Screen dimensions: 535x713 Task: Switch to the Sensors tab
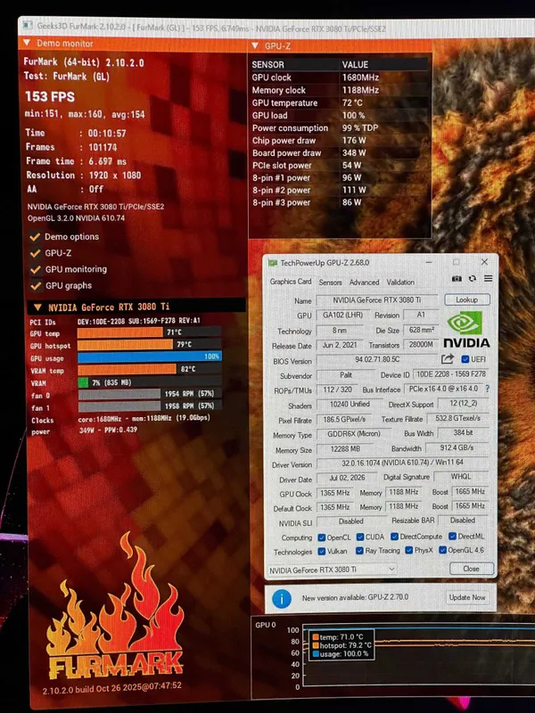tap(330, 283)
